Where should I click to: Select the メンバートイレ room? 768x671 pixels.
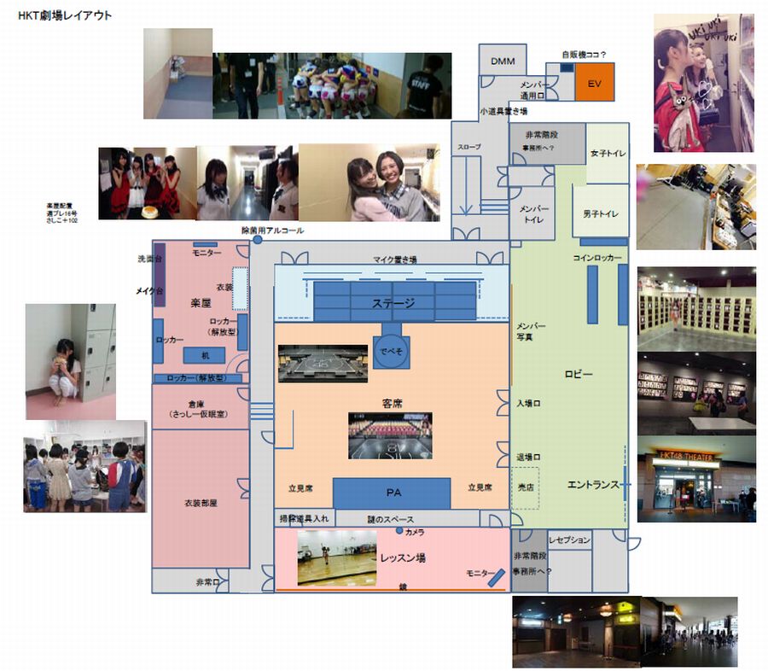coord(532,214)
